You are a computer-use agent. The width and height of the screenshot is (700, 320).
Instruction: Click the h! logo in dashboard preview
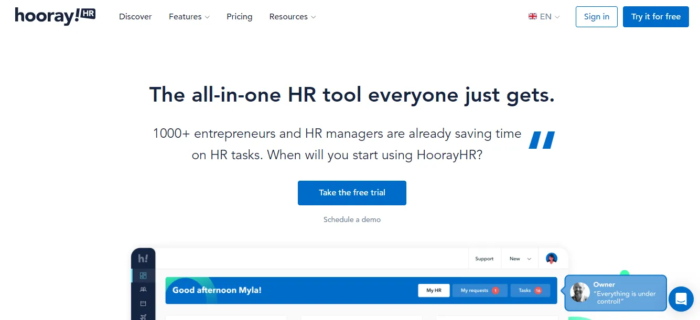click(143, 258)
